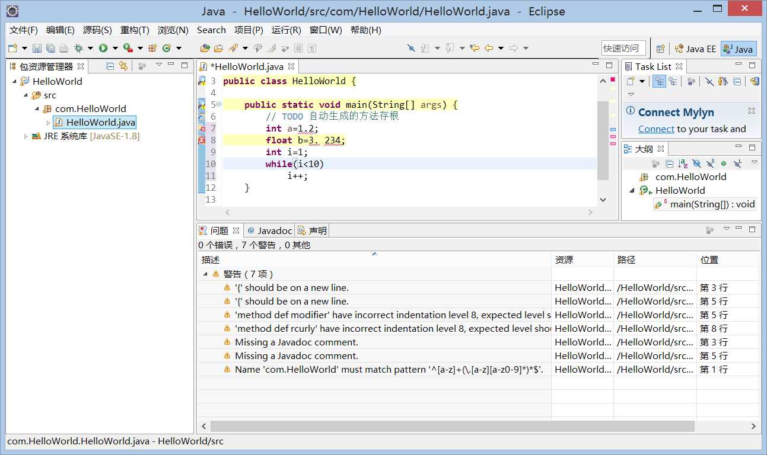The image size is (767, 455).
Task: Click the Problems view horizontal scrollbar
Action: [453, 426]
